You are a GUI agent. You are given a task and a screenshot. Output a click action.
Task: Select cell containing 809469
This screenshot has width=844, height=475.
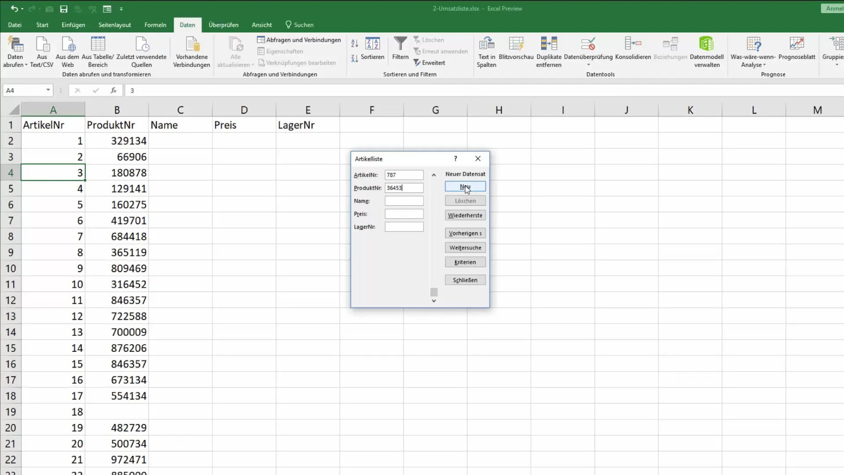click(x=117, y=268)
